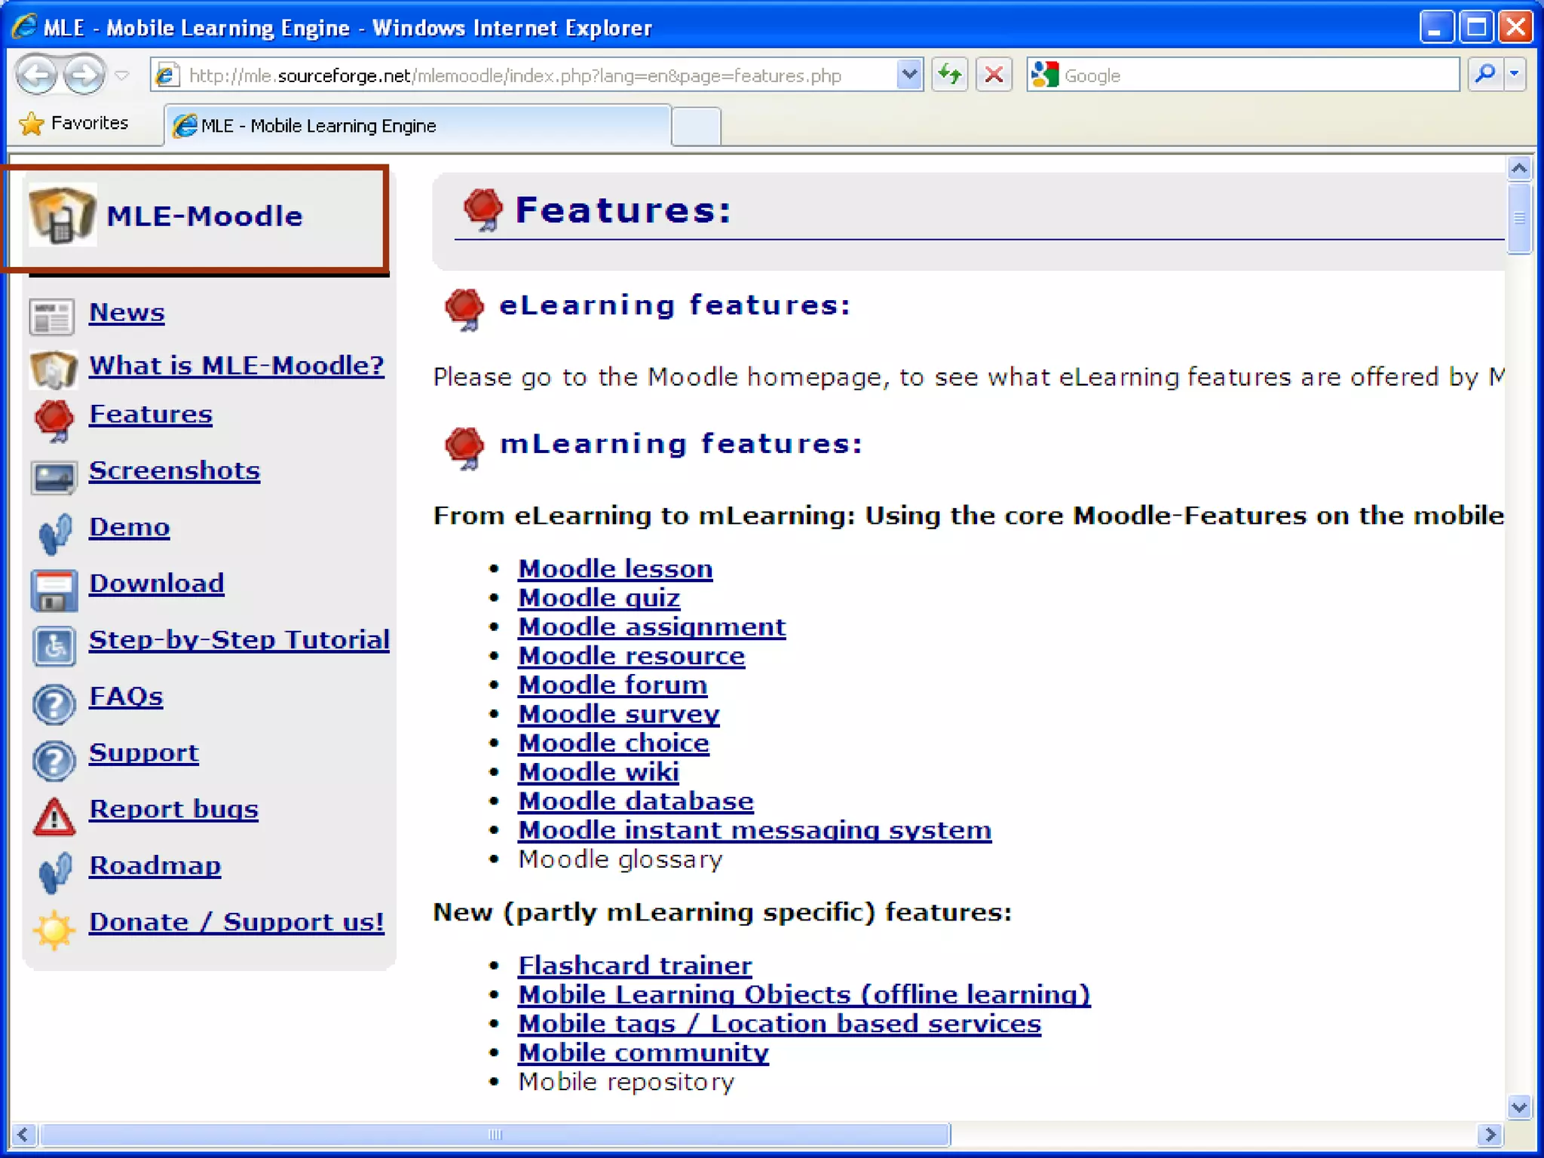Screen dimensions: 1544x1158
Task: Click the newspaper icon beside News
Action: coord(52,316)
